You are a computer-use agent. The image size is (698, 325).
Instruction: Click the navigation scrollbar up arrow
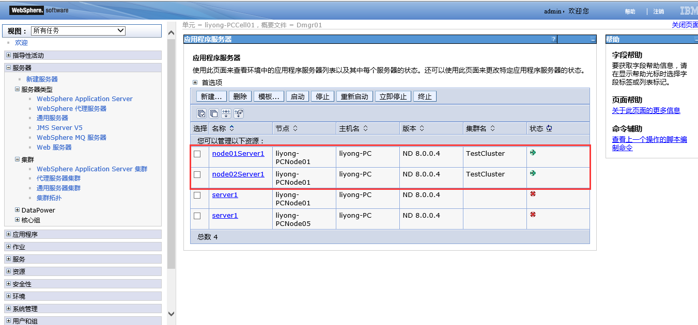(x=172, y=34)
